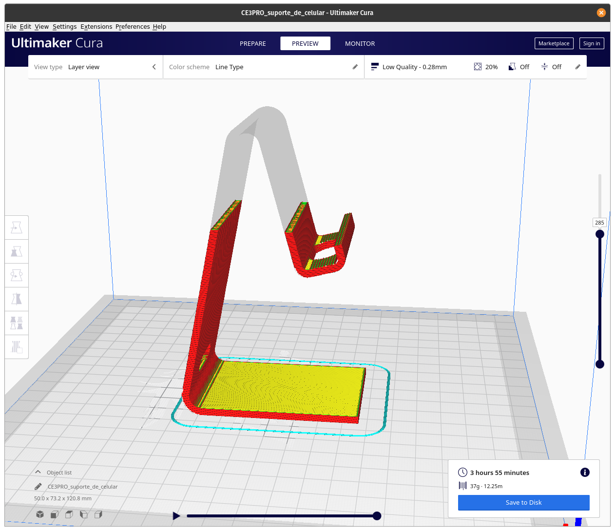Switch to right view camera icon

point(98,514)
